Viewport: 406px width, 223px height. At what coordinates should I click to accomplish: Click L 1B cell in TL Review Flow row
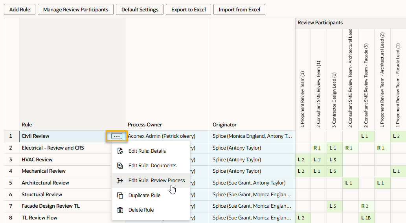tap(366, 218)
